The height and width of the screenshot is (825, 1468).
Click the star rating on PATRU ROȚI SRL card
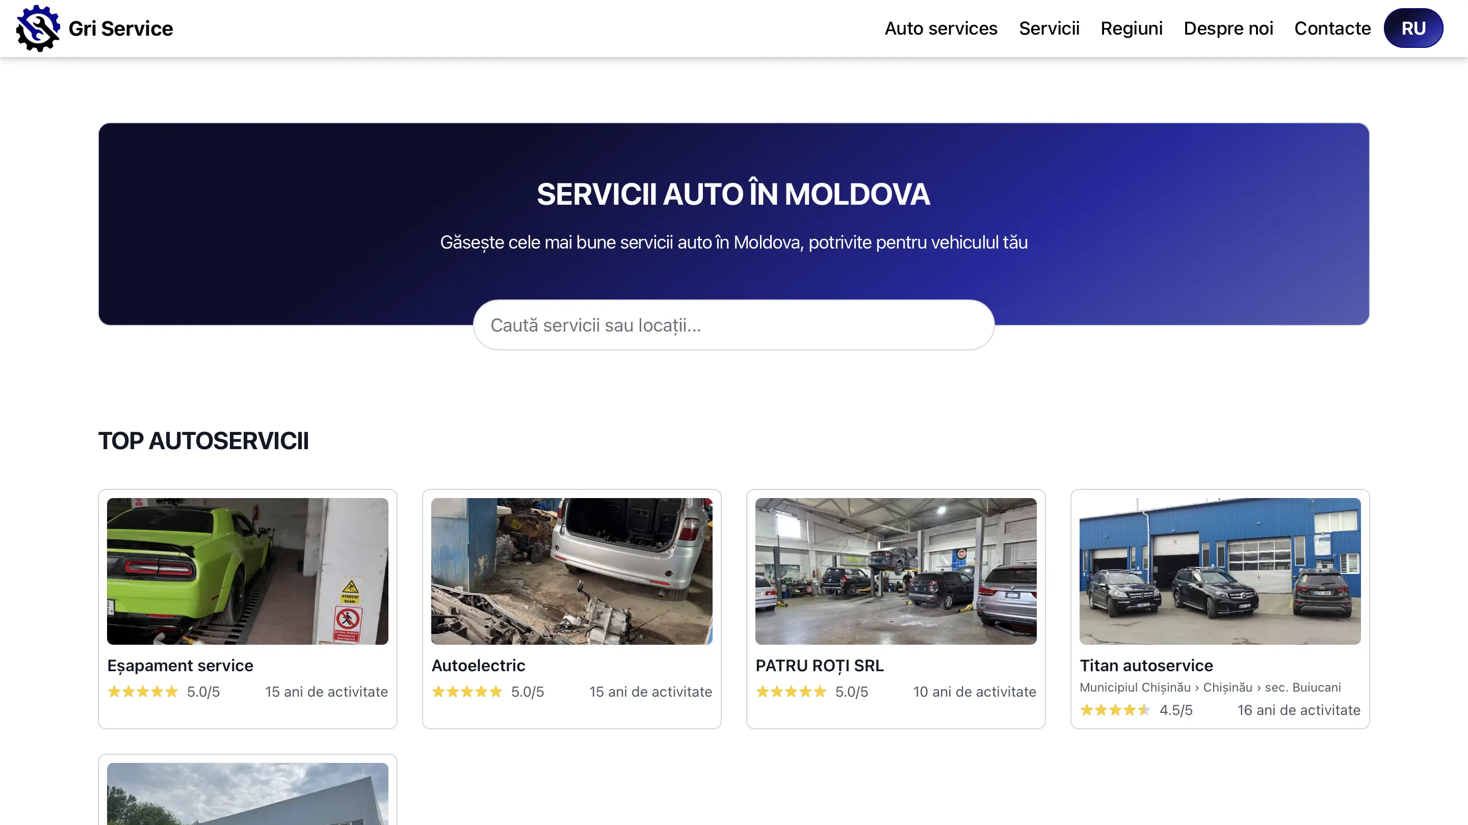792,691
